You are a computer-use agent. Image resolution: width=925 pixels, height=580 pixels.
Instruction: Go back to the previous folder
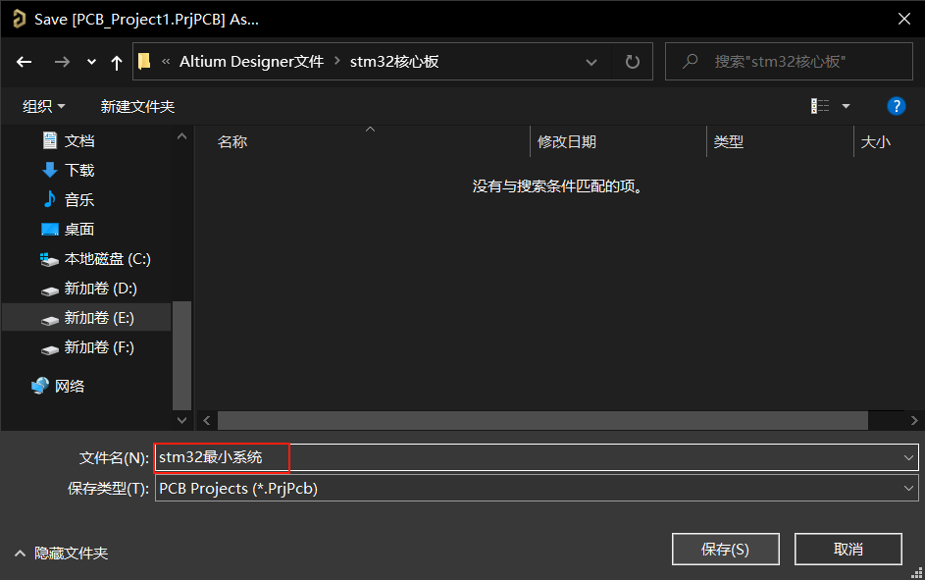click(x=25, y=62)
